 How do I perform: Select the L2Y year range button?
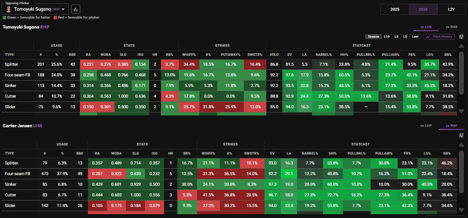point(451,9)
